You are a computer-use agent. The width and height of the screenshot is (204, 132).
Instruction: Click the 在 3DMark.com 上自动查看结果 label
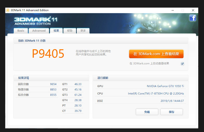(149, 63)
